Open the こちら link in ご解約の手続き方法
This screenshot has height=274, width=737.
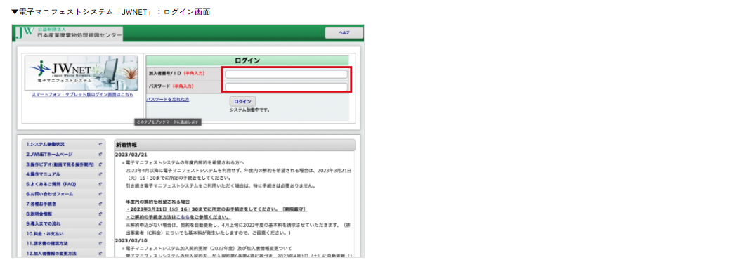click(x=183, y=218)
